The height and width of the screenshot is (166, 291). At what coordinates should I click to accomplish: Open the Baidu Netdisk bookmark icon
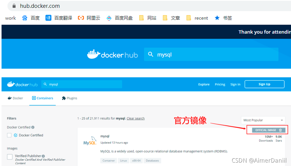(x=109, y=18)
